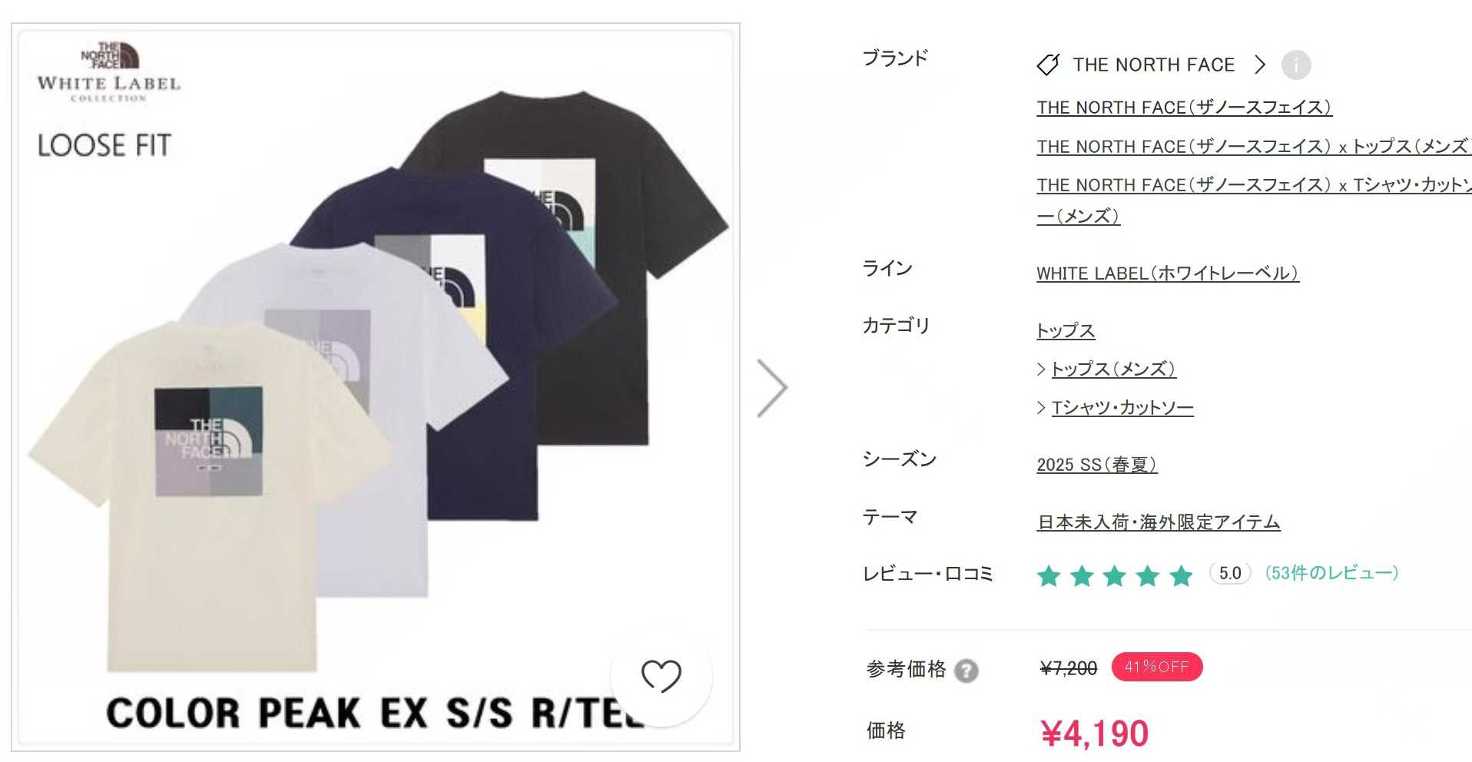Click the brand tag icon
The height and width of the screenshot is (762, 1472).
tap(1048, 65)
